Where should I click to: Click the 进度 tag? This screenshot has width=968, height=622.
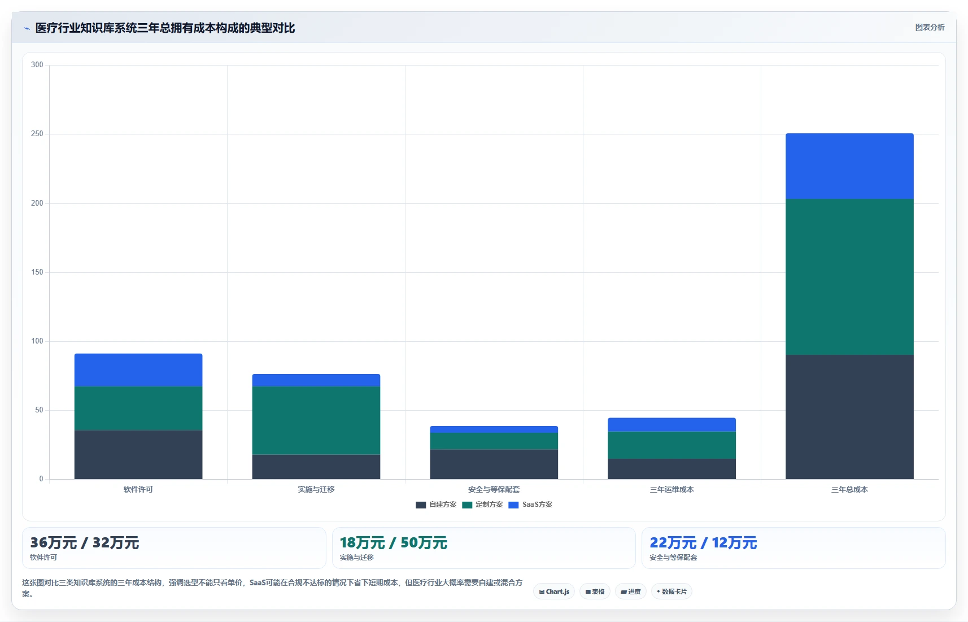(x=631, y=591)
